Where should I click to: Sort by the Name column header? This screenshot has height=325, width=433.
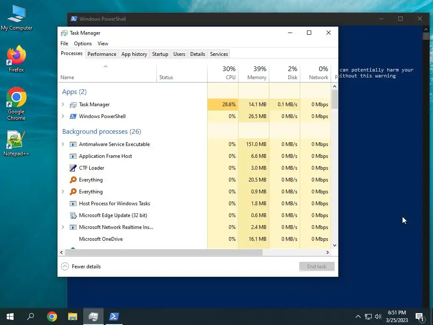tap(107, 73)
